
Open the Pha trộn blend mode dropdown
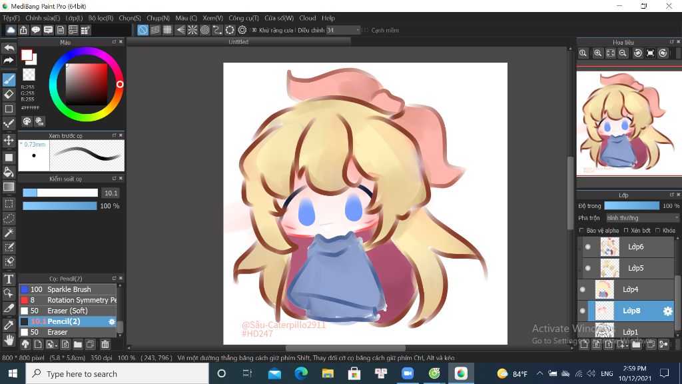tap(642, 218)
